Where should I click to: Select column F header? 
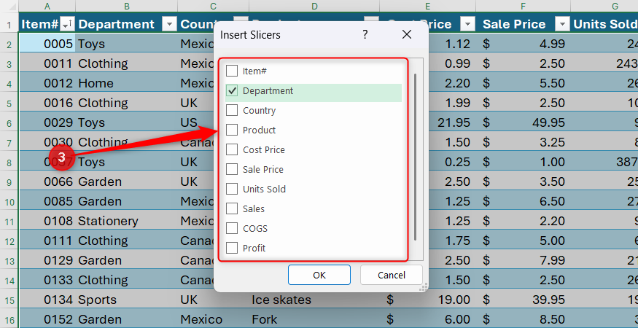[523, 6]
